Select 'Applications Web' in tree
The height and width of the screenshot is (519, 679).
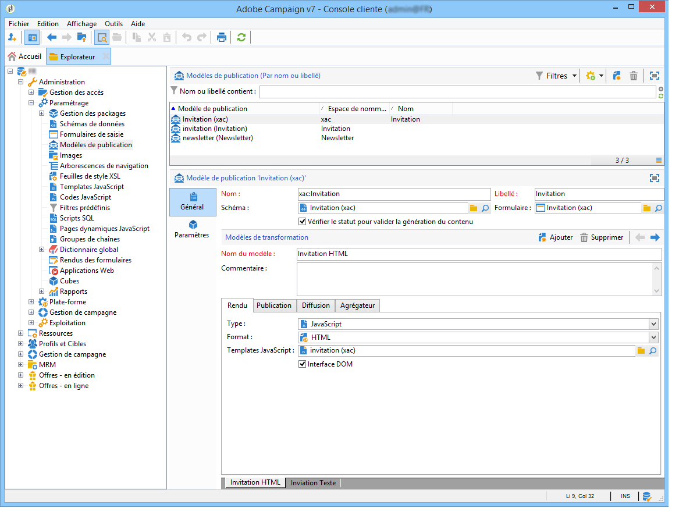(87, 271)
